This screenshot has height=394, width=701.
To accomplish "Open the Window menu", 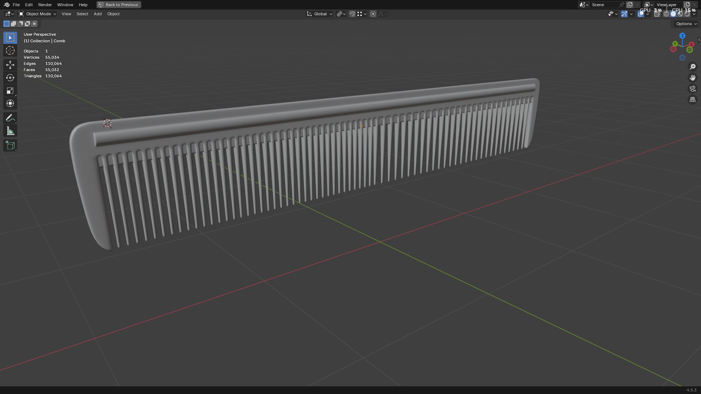I will 65,5.
